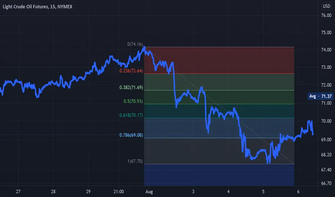Click date 3 on the time axis
Viewport: 335px width, 197px height.
tap(193, 192)
